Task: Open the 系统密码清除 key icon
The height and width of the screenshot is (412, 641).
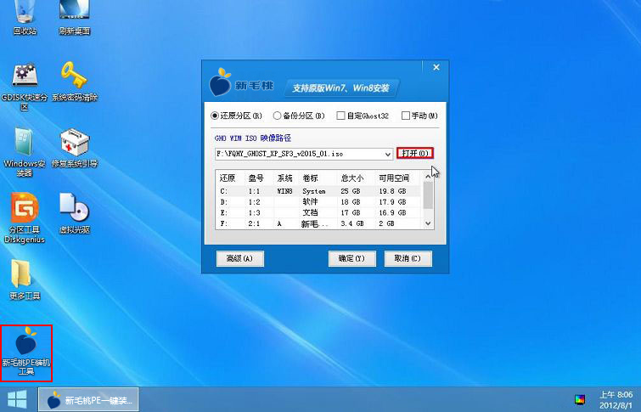Action: pyautogui.click(x=75, y=82)
